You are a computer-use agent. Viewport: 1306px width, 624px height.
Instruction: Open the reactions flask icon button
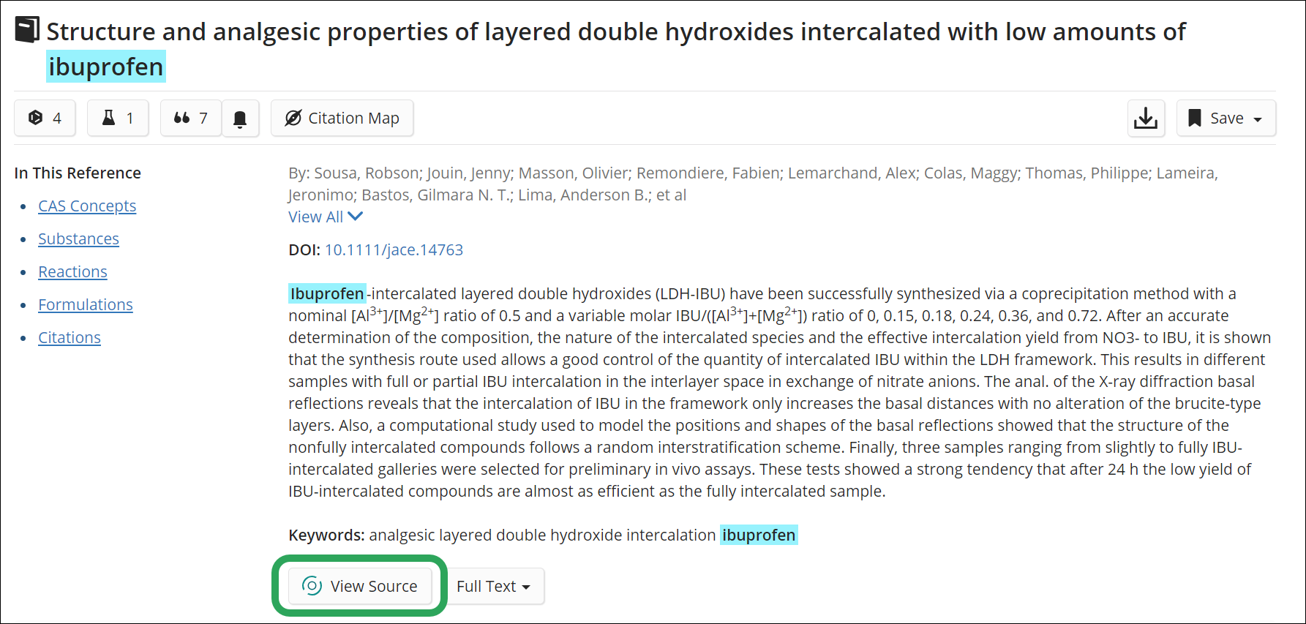118,118
